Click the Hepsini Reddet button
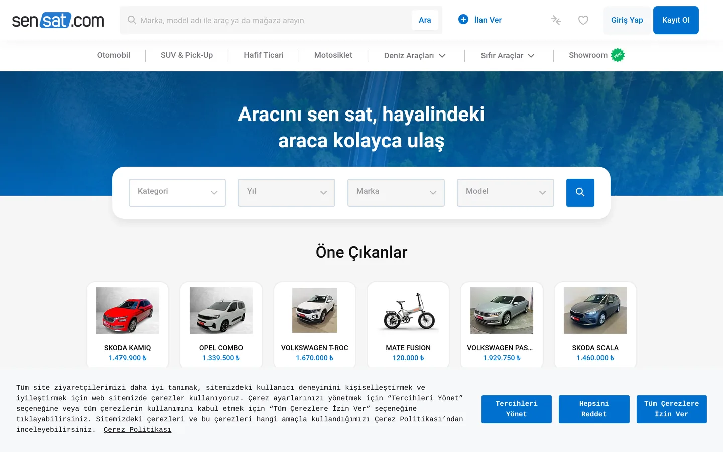The height and width of the screenshot is (452, 723). tap(594, 409)
